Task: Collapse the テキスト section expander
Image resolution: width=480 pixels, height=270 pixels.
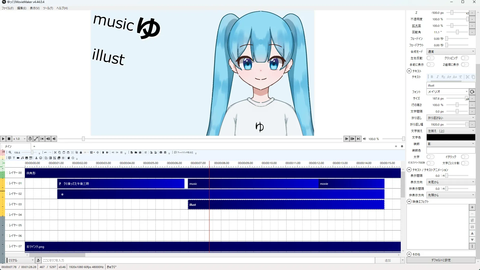Action: (x=409, y=71)
